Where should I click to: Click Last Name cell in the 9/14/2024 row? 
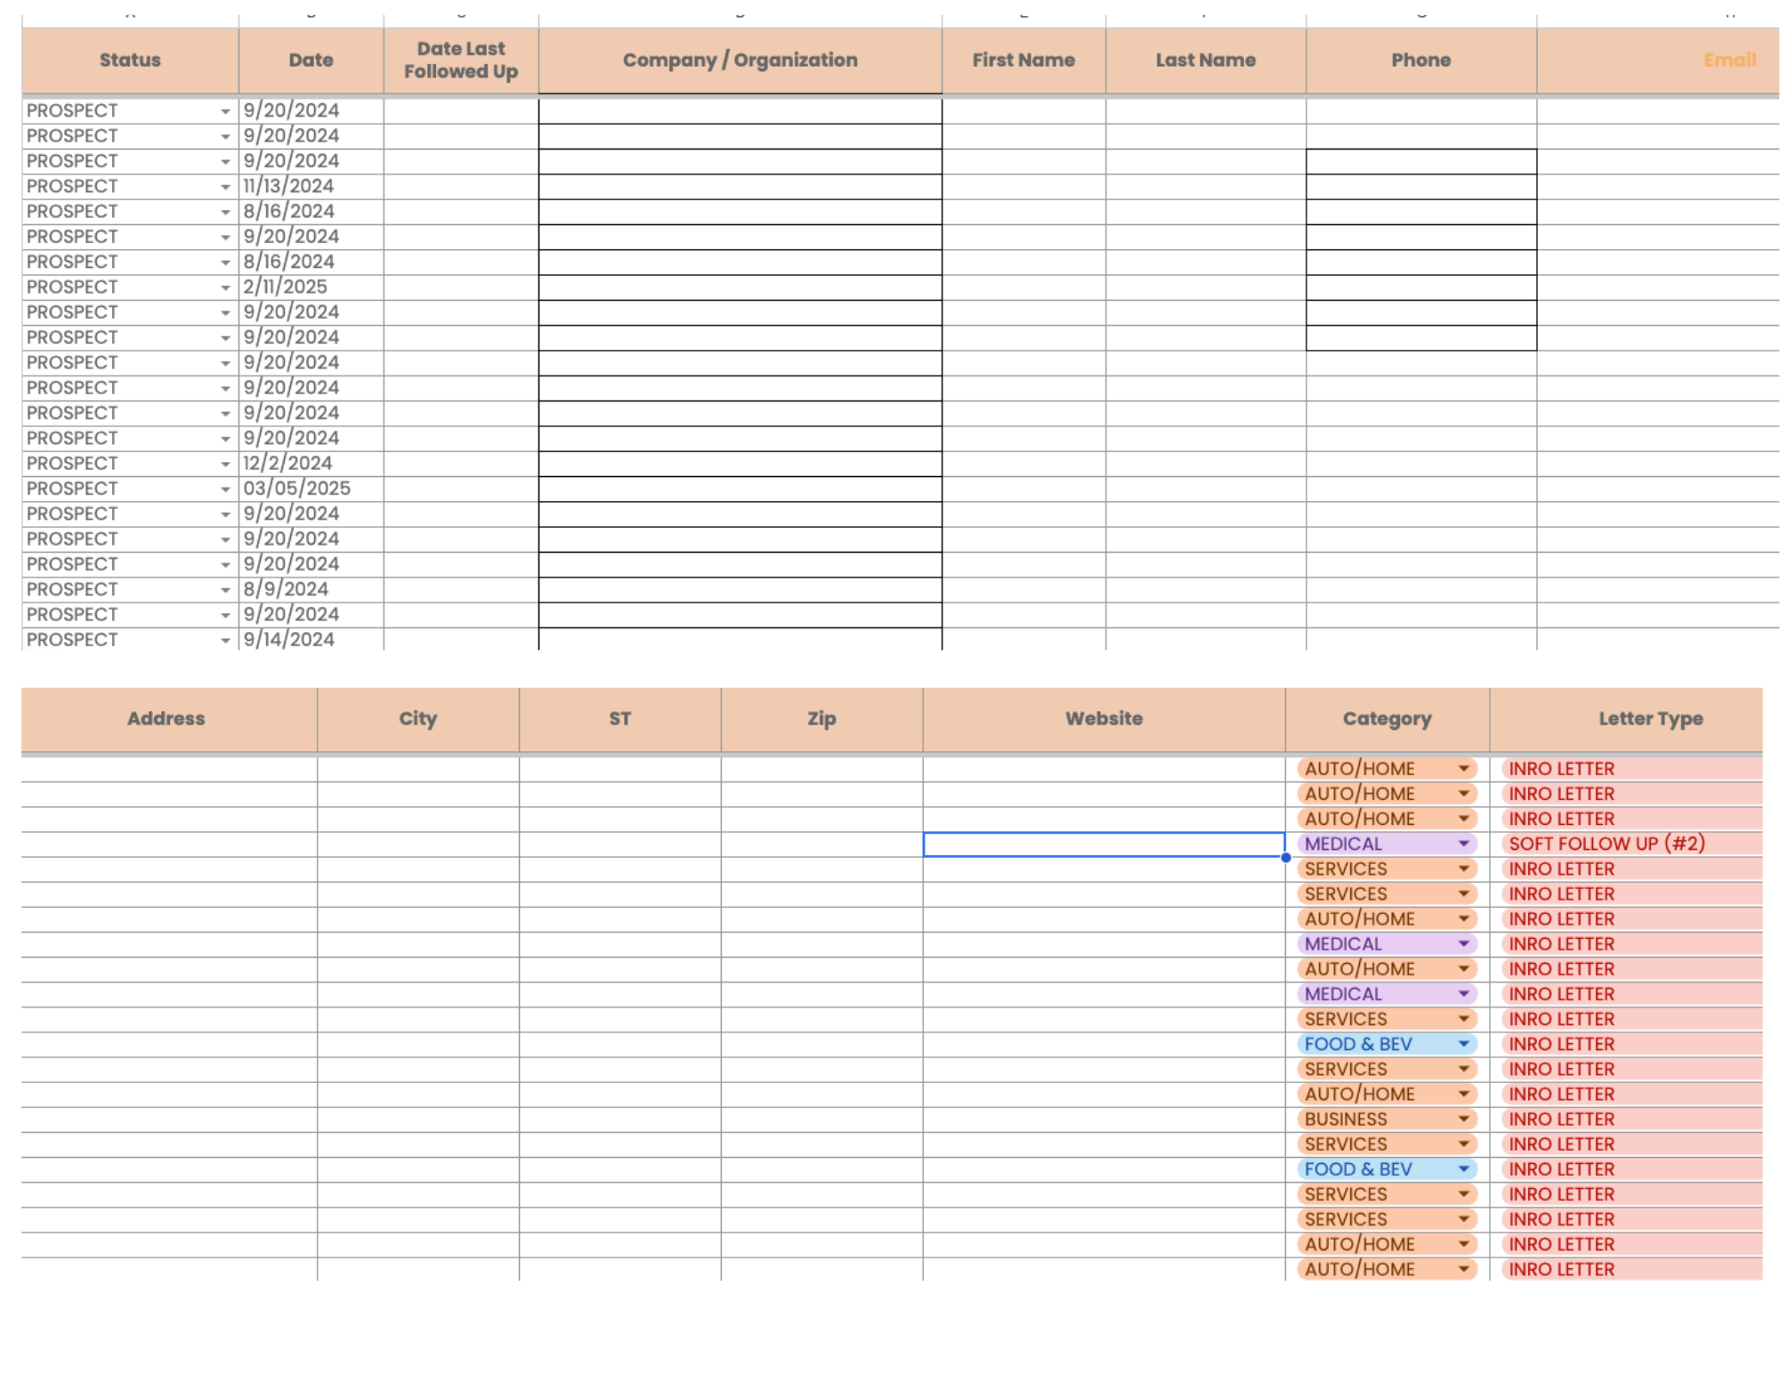pos(1205,639)
